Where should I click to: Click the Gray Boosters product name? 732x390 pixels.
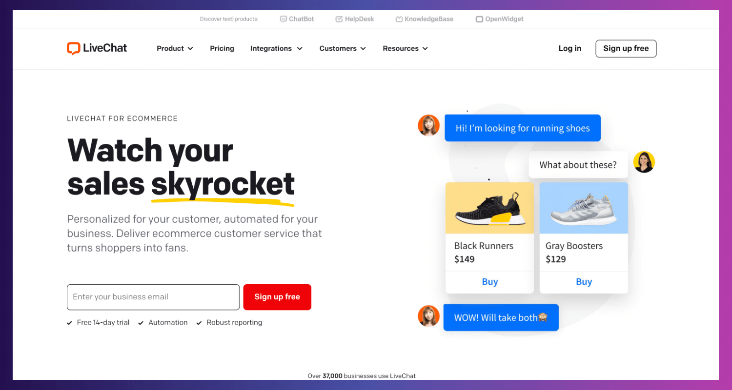click(x=574, y=246)
